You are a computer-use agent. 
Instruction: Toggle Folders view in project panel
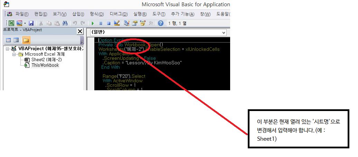tap(26, 40)
